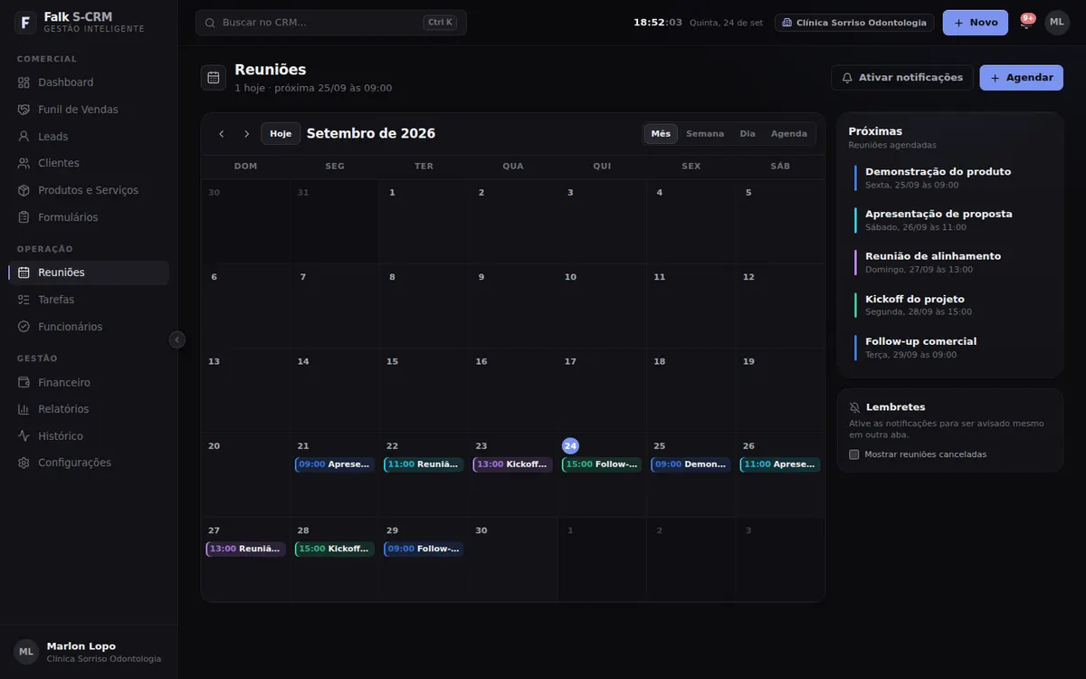Click the Tarefas checklist icon
Screen dimensions: 1086x679
point(24,300)
